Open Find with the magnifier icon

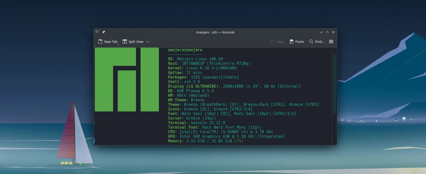point(311,42)
